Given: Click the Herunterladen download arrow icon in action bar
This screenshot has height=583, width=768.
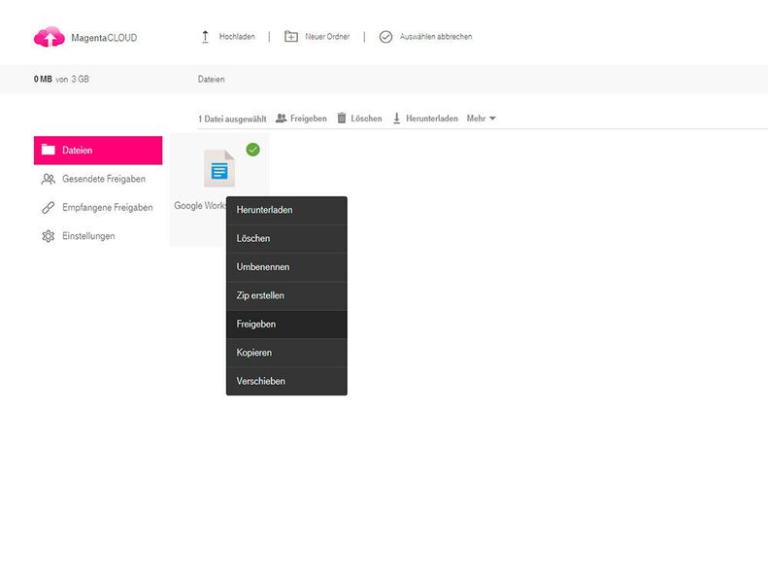Looking at the screenshot, I should tap(397, 119).
